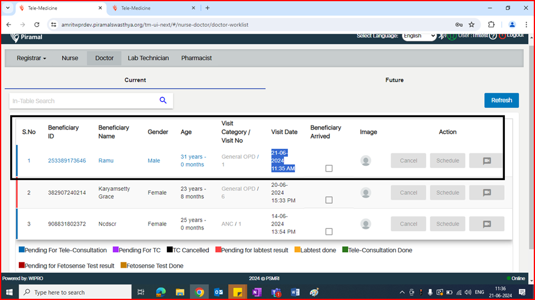Go back in browser history
The image size is (535, 300).
point(9,24)
